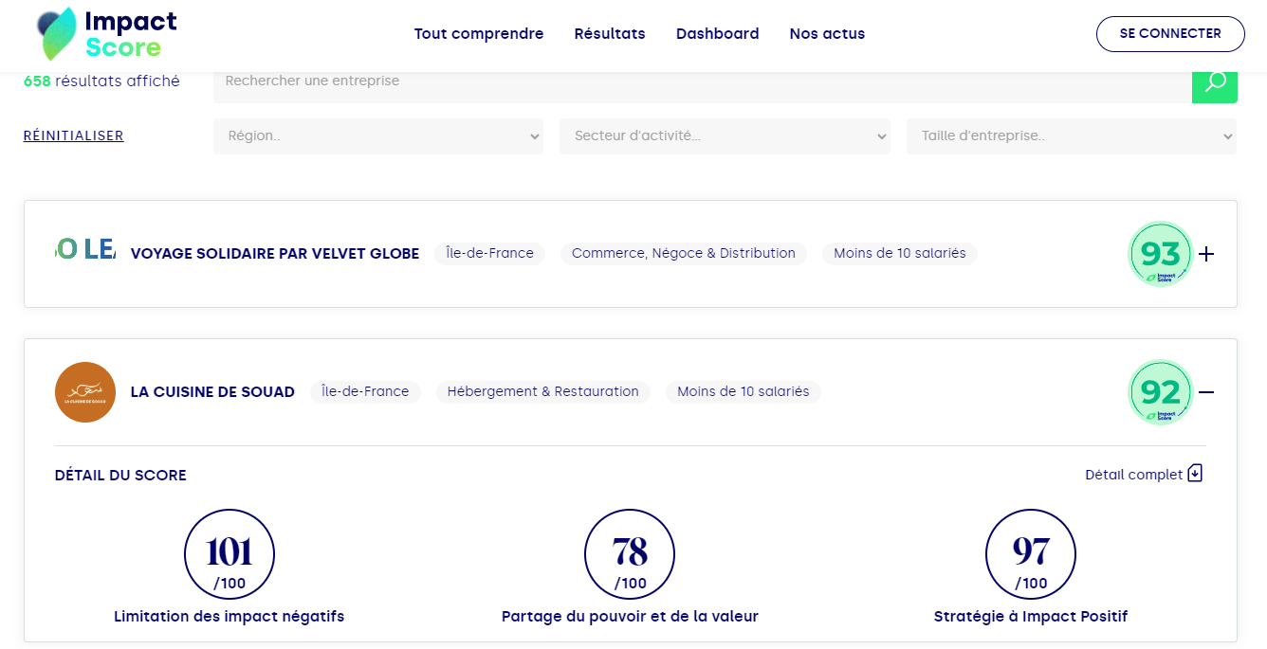Open the Région dropdown filter
1267x649 pixels.
click(378, 135)
